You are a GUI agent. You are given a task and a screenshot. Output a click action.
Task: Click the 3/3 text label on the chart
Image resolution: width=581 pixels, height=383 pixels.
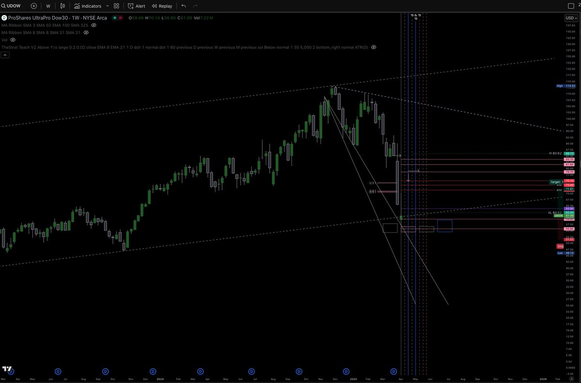point(372,183)
